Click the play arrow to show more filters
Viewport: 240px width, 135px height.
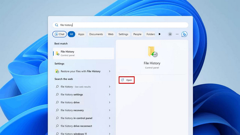pos(160,34)
